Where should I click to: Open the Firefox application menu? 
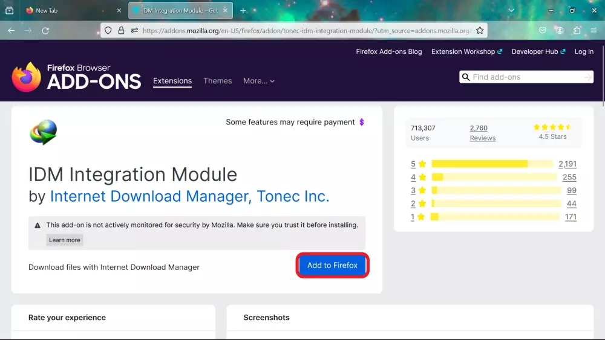[594, 30]
